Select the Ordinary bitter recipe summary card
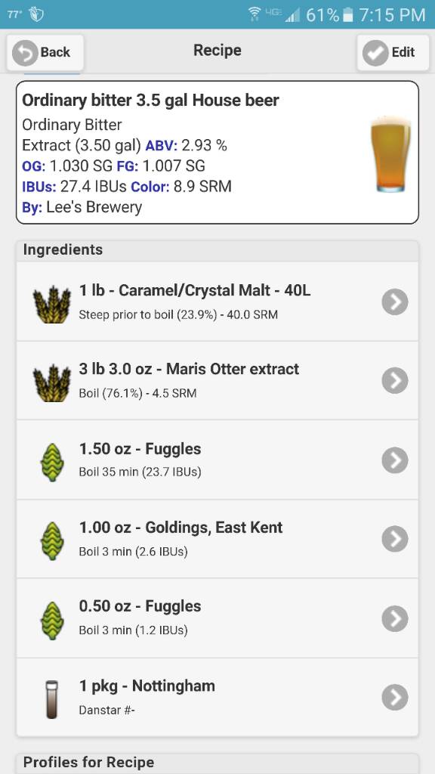This screenshot has width=435, height=774. pyautogui.click(x=217, y=153)
